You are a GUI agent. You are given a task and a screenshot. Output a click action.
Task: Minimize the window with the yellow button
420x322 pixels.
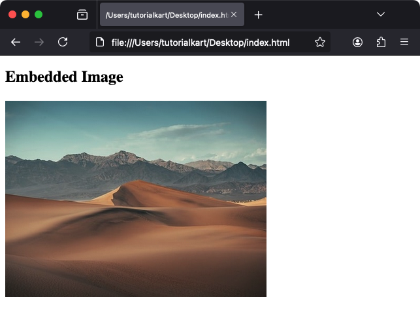coord(25,14)
